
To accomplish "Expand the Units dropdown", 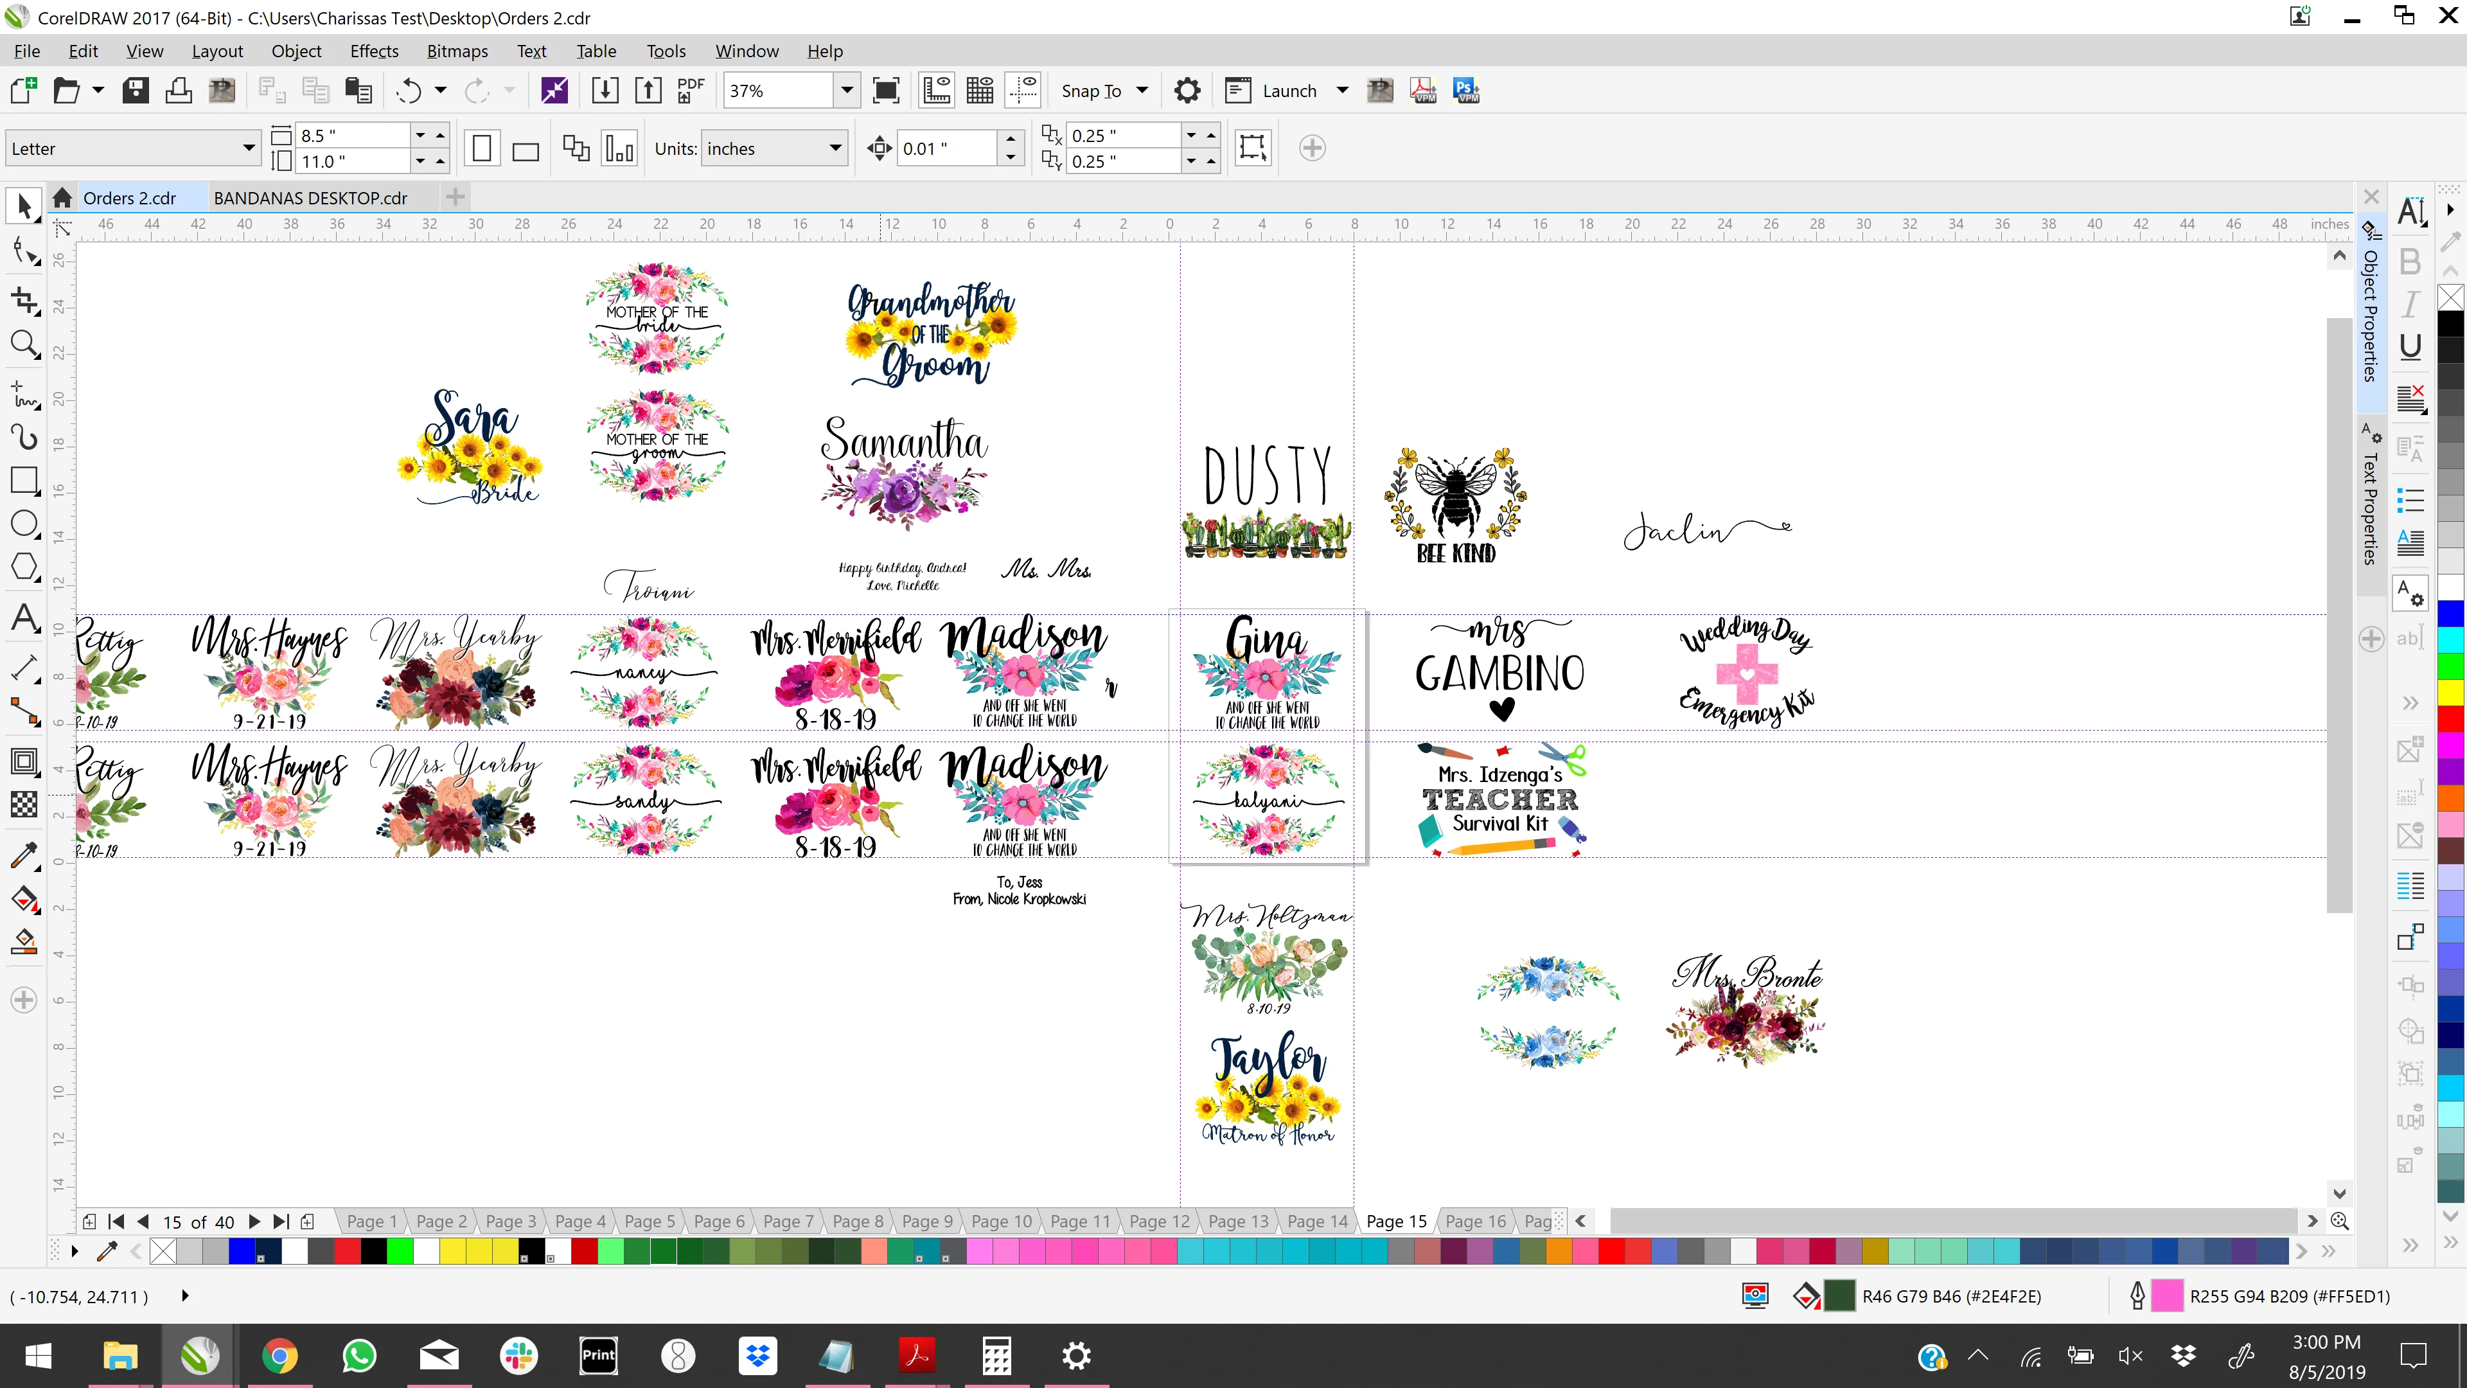I will (x=834, y=148).
